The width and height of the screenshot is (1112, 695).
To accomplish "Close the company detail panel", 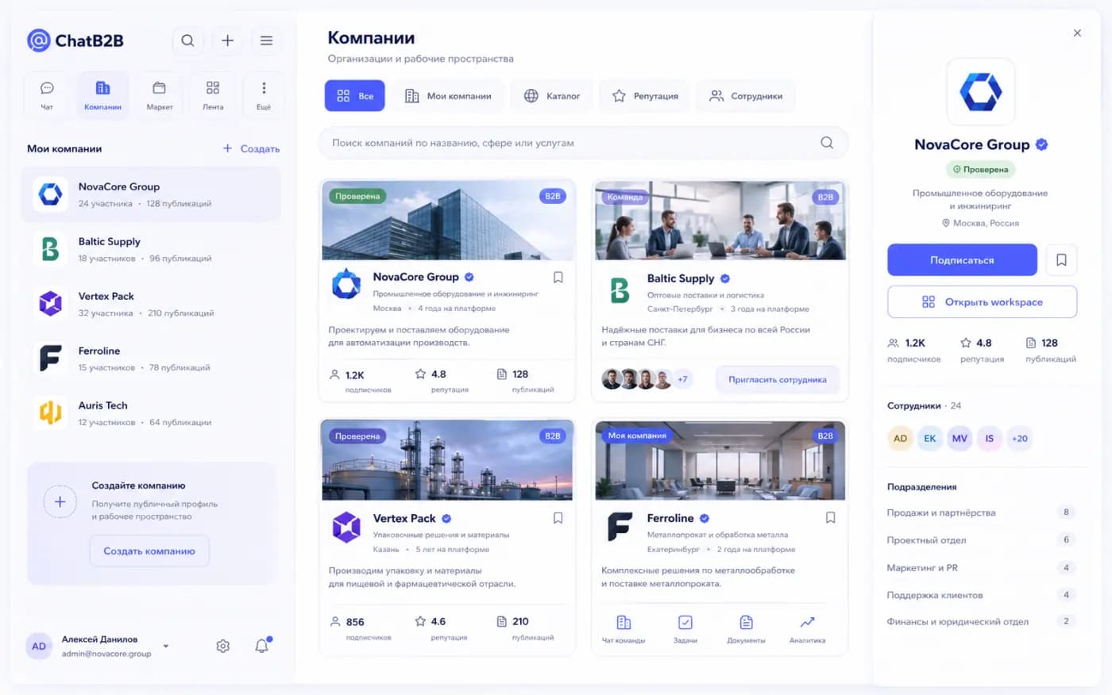I will 1077,33.
